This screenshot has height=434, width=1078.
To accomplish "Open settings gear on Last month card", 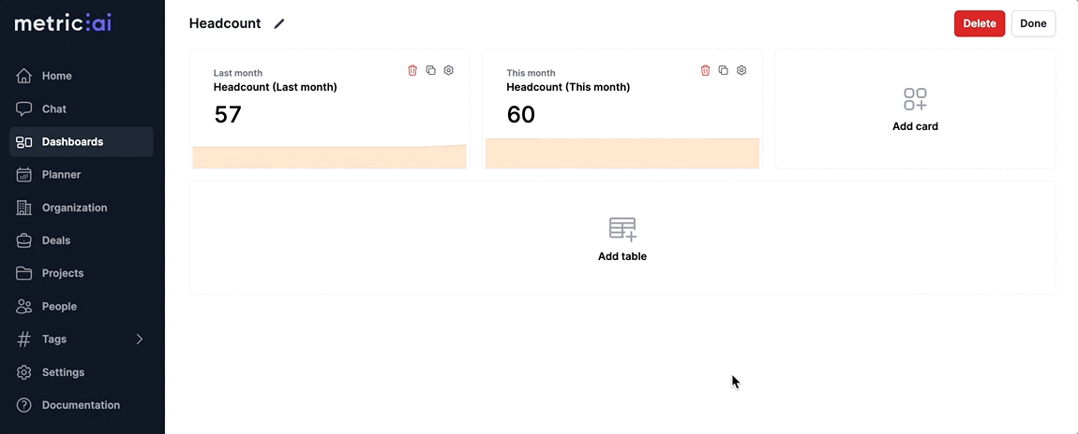I will [x=448, y=70].
